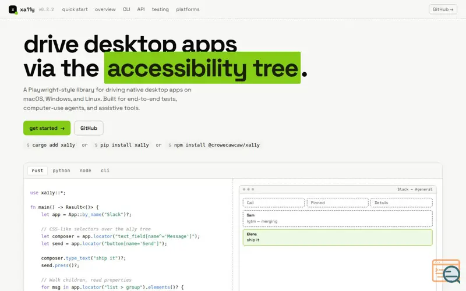
Task: Click the use xa11y::*; code line
Action: (48, 193)
